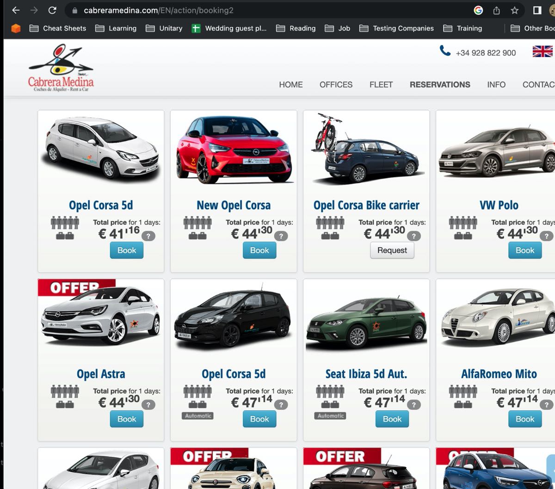555x489 pixels.
Task: Open the Wedding guest pl... bookmark
Action: coord(229,28)
